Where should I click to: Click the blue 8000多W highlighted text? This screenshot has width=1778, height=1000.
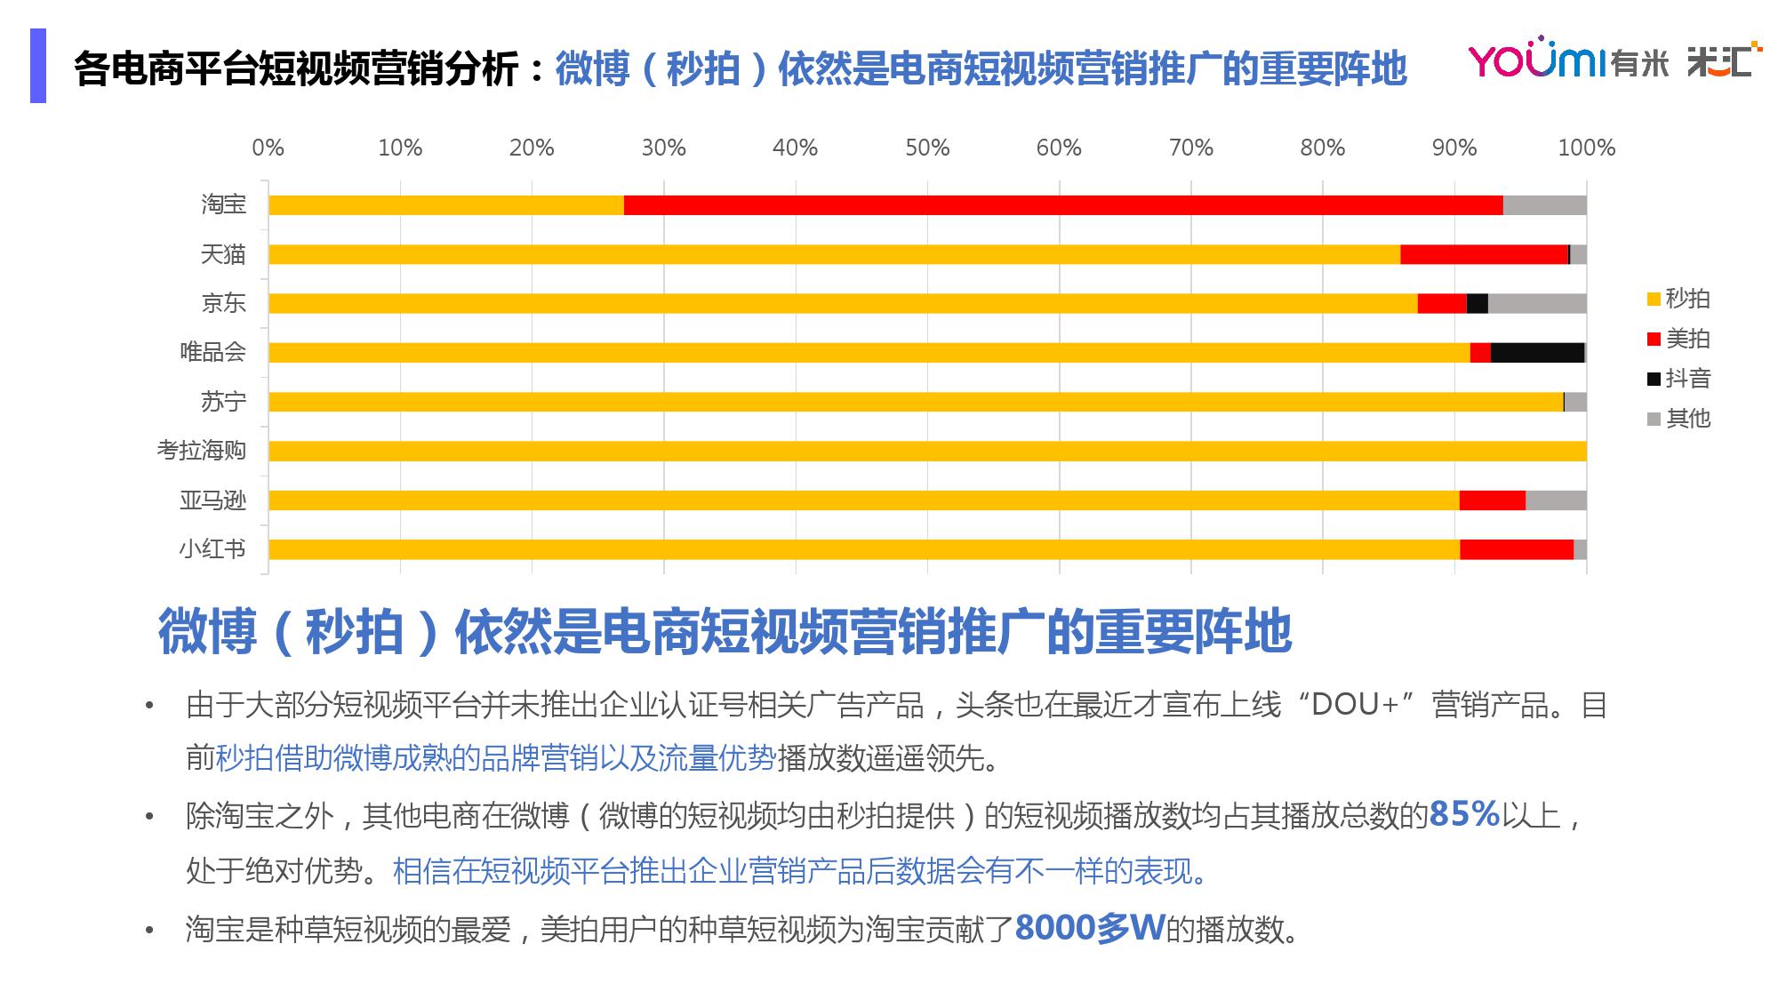[x=1089, y=928]
